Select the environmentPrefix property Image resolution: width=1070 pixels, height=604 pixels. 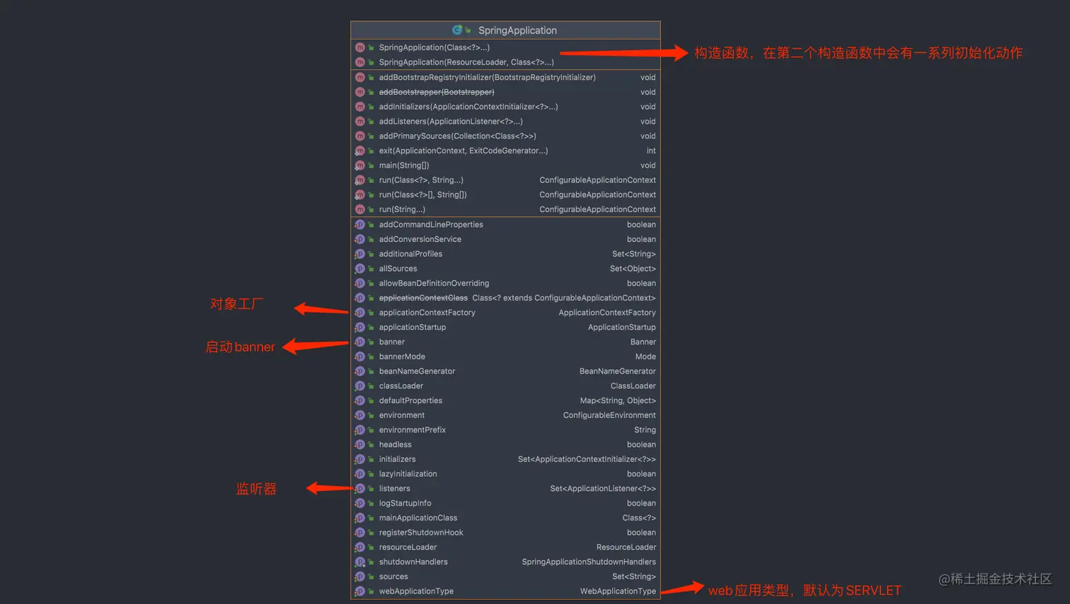click(505, 430)
